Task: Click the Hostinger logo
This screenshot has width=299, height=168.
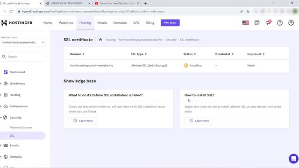Action: [x=17, y=23]
